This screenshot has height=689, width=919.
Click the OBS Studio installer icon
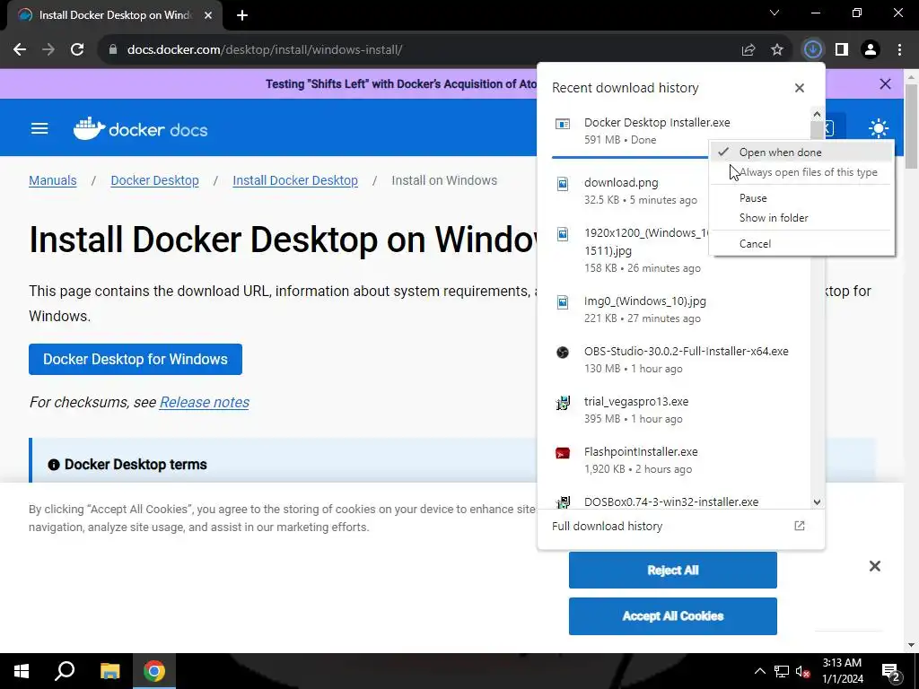pos(563,352)
